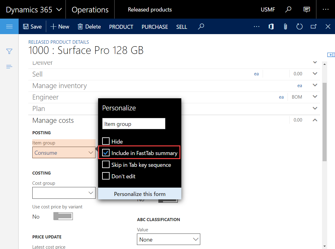The width and height of the screenshot is (335, 249).
Task: Enable Skip in Tab key sequence
Action: pos(106,165)
